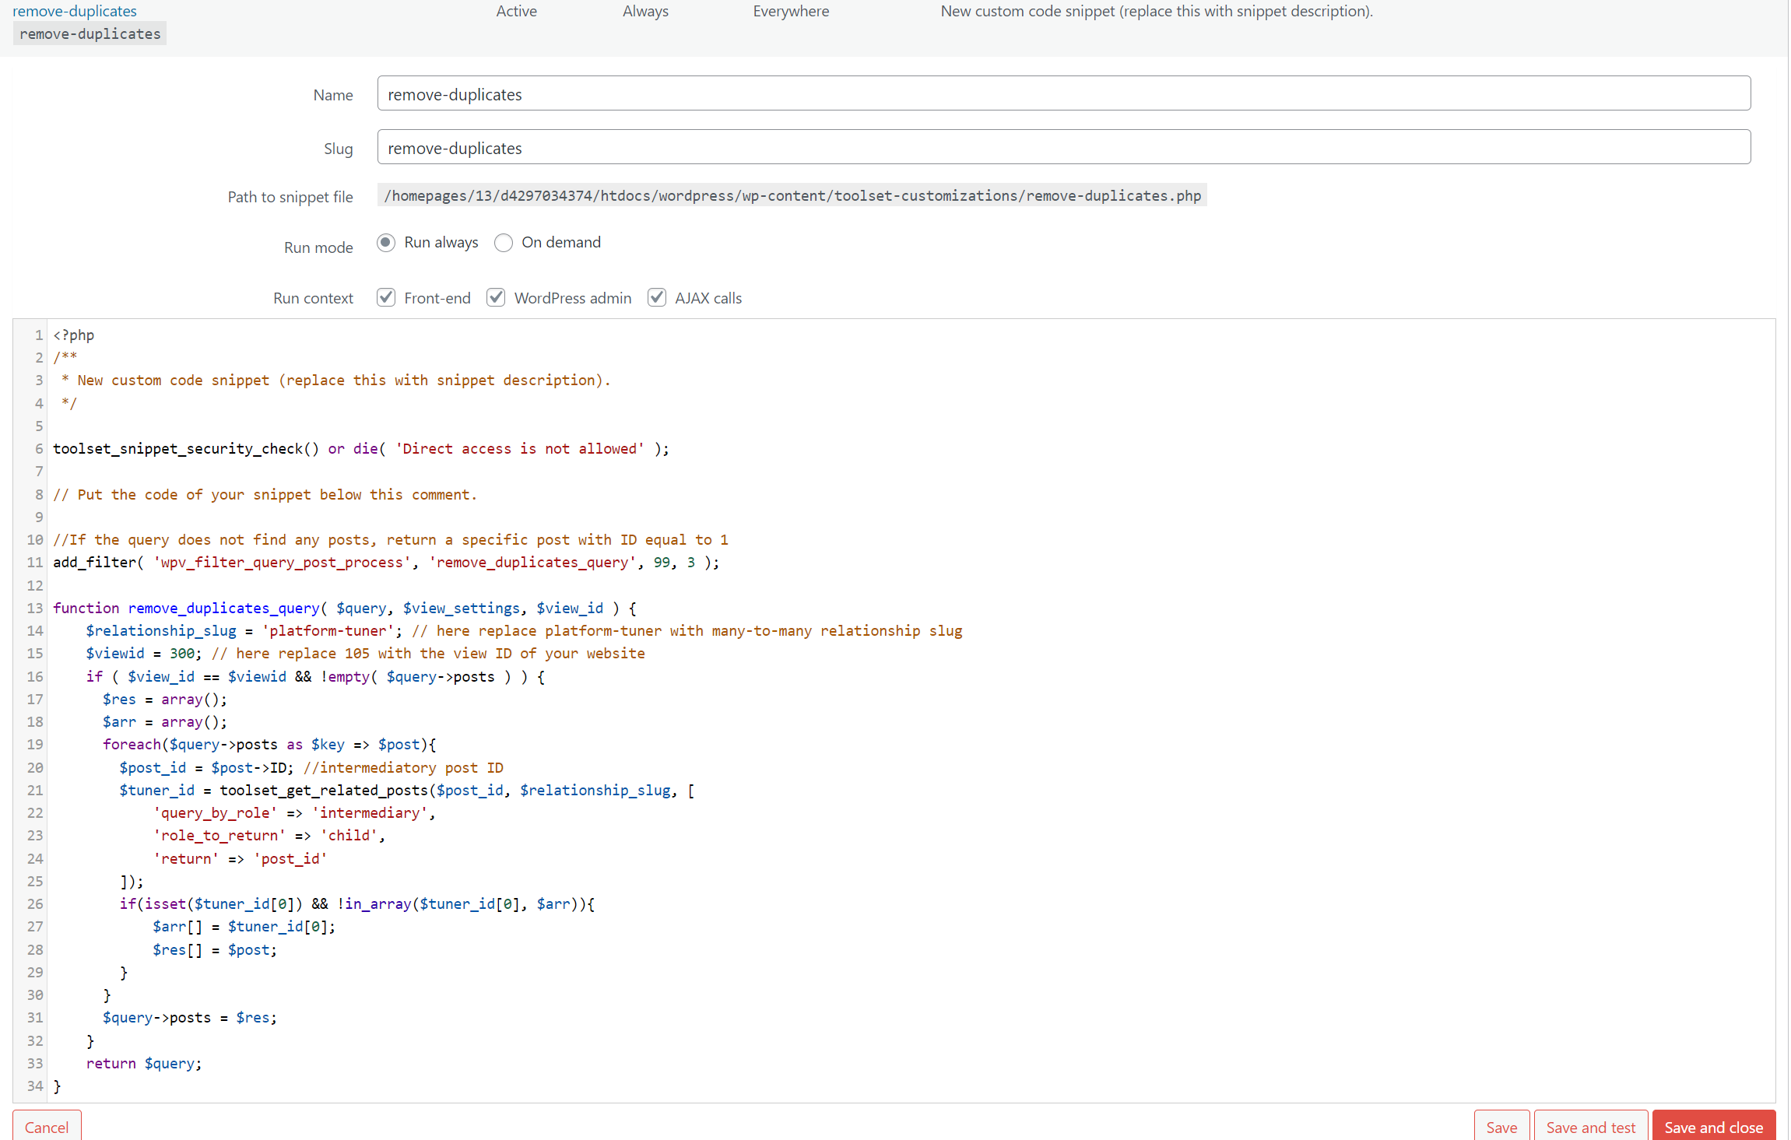The height and width of the screenshot is (1140, 1791).
Task: Click Save and close button
Action: pos(1714,1126)
